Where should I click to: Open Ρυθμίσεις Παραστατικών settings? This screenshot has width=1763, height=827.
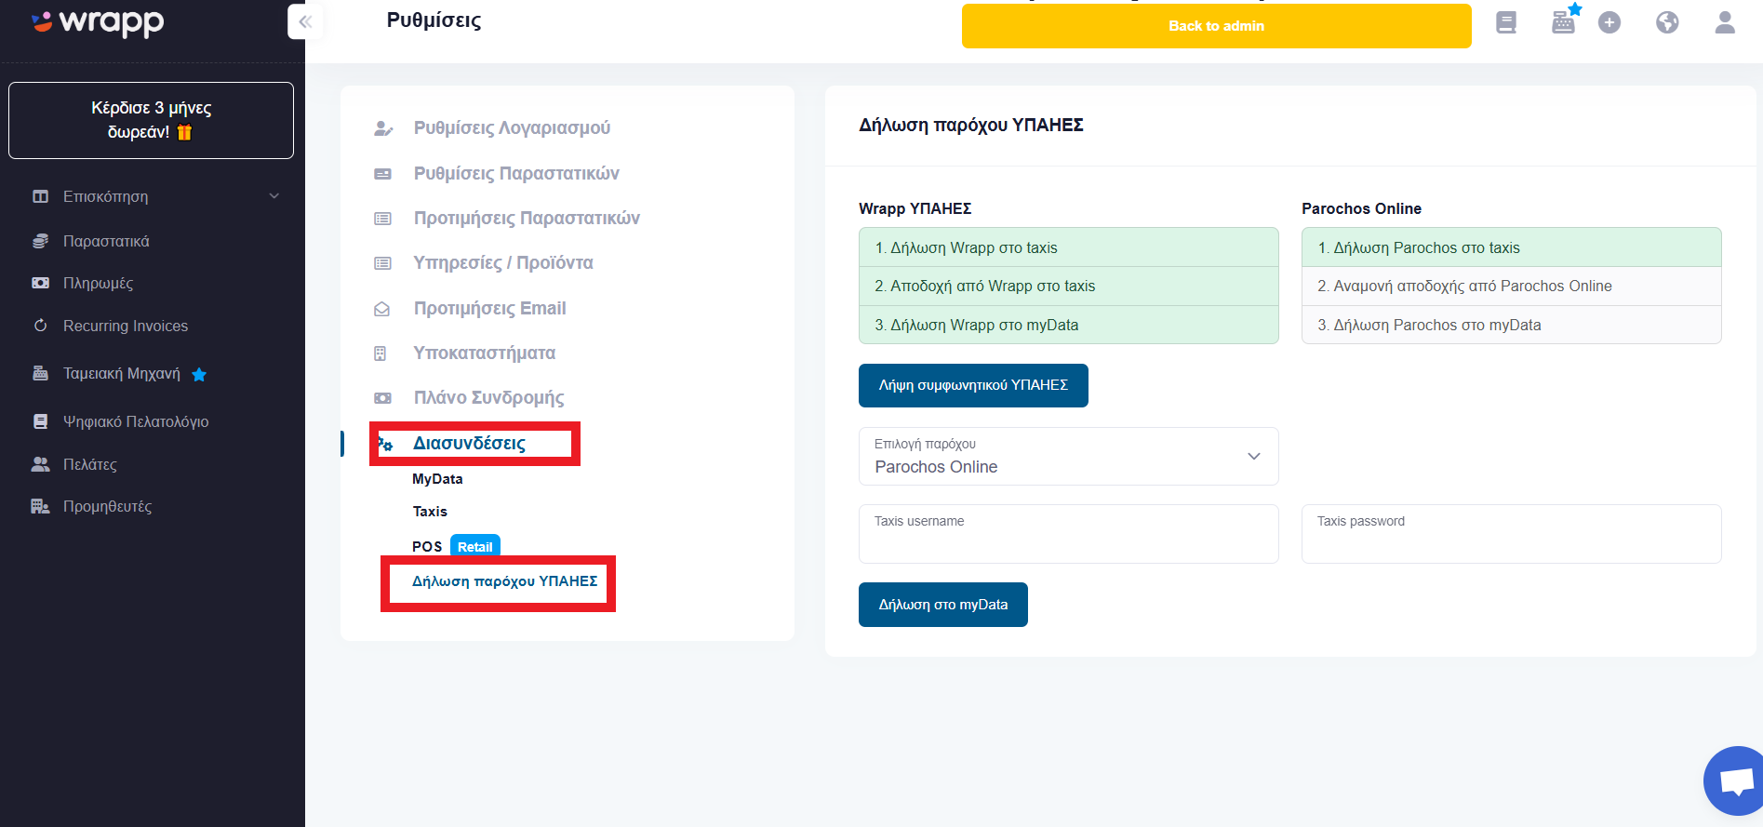[516, 173]
